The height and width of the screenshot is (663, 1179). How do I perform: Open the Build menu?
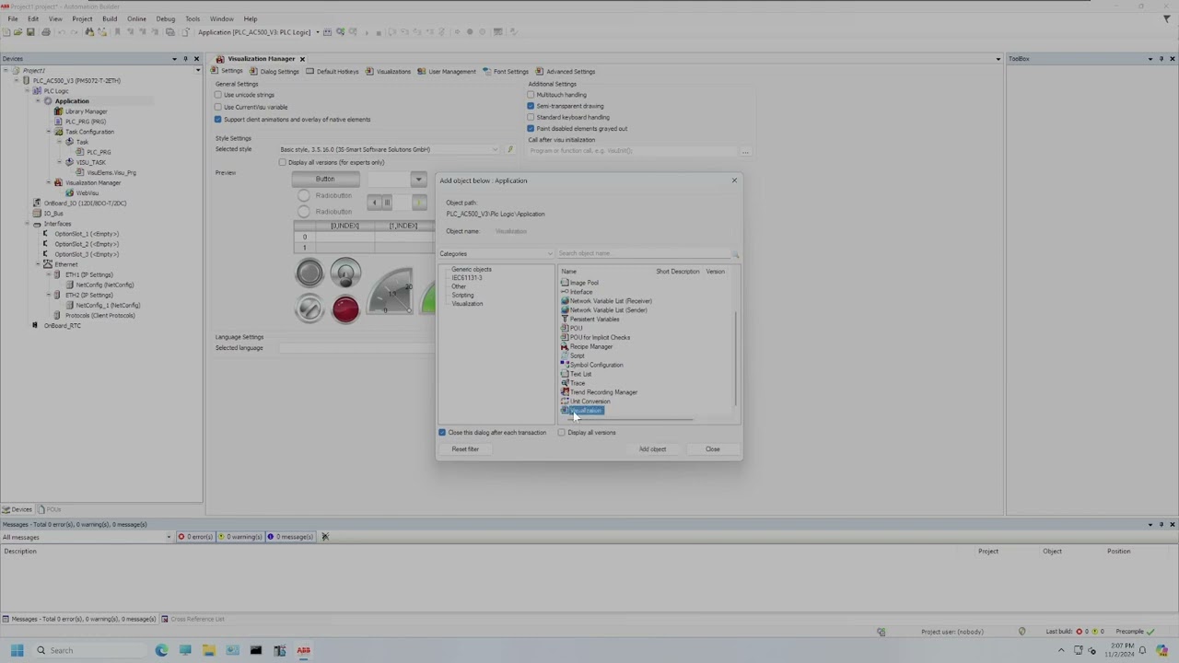[x=110, y=18]
